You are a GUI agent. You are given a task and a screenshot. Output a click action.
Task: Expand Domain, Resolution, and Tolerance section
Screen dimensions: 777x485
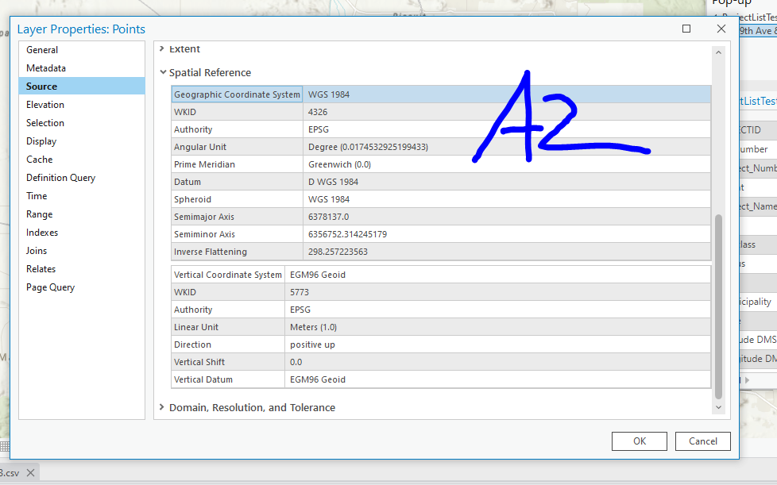(x=161, y=406)
